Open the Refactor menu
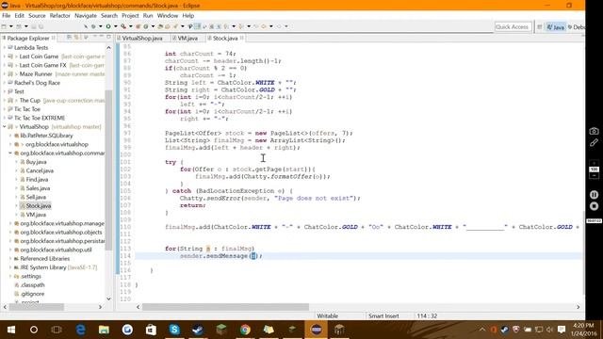The image size is (603, 339). tap(60, 15)
